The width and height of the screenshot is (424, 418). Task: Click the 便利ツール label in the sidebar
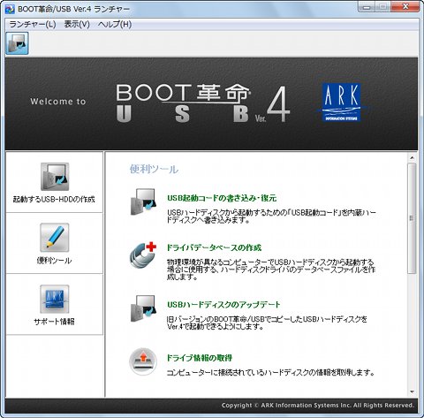click(x=54, y=261)
